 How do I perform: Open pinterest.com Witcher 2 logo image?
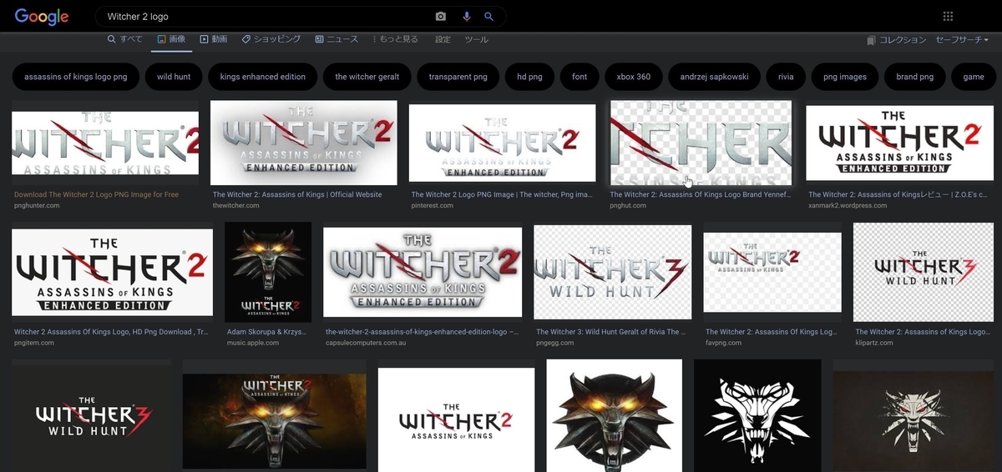502,143
